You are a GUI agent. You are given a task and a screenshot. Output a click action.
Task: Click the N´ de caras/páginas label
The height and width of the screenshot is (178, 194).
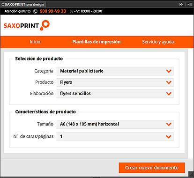(x=33, y=136)
